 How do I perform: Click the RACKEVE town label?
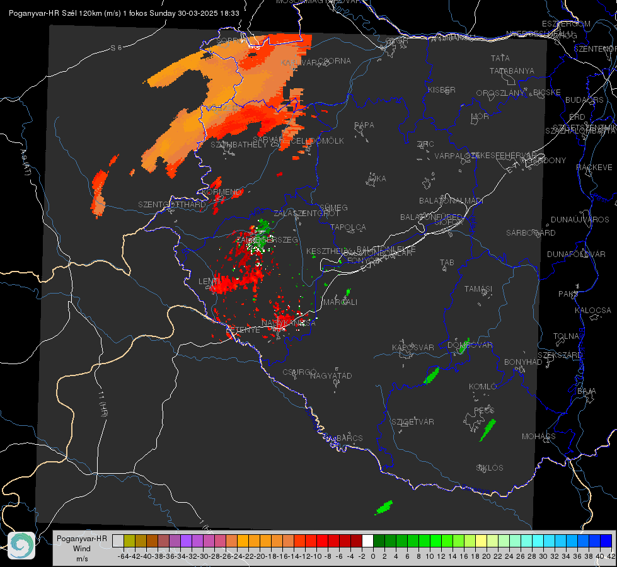click(594, 168)
